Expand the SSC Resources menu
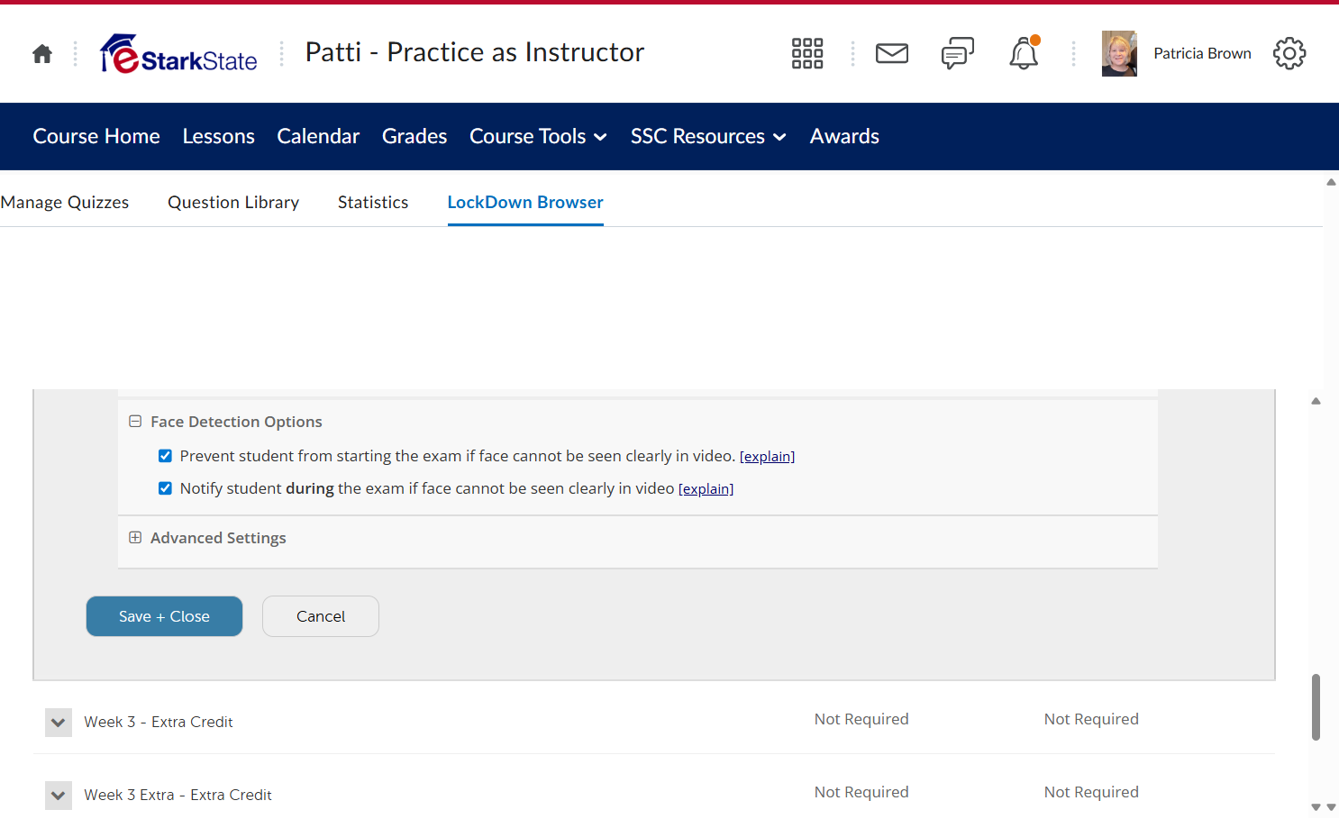 coord(708,136)
